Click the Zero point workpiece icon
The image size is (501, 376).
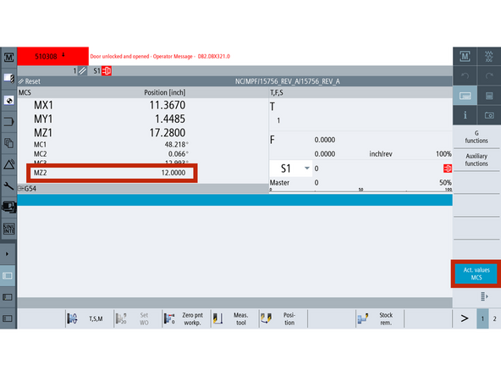pyautogui.click(x=169, y=318)
